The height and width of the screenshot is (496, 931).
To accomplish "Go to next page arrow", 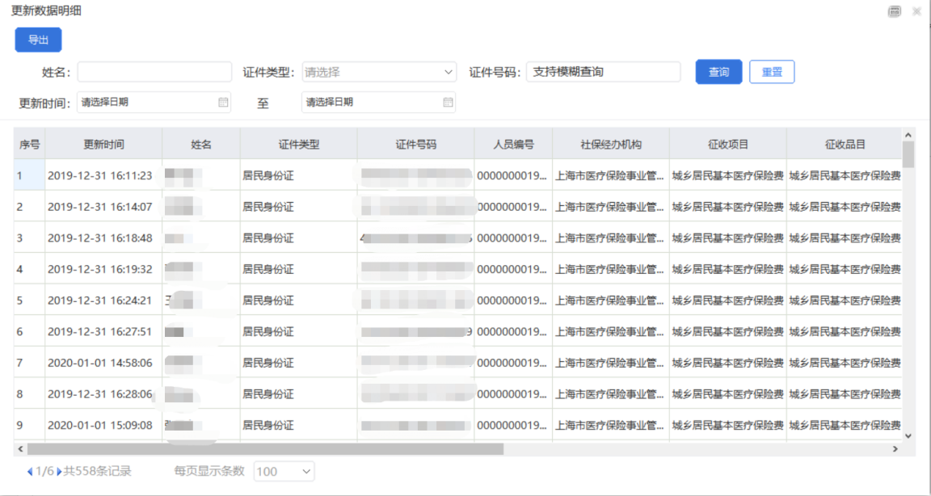I will (x=59, y=471).
